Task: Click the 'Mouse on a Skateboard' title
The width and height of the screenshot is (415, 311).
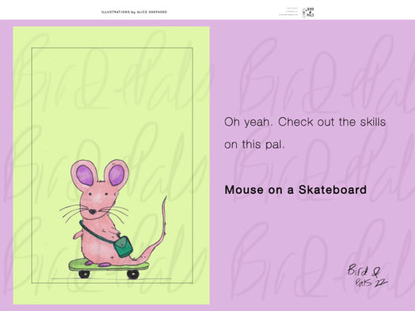Action: pos(295,190)
